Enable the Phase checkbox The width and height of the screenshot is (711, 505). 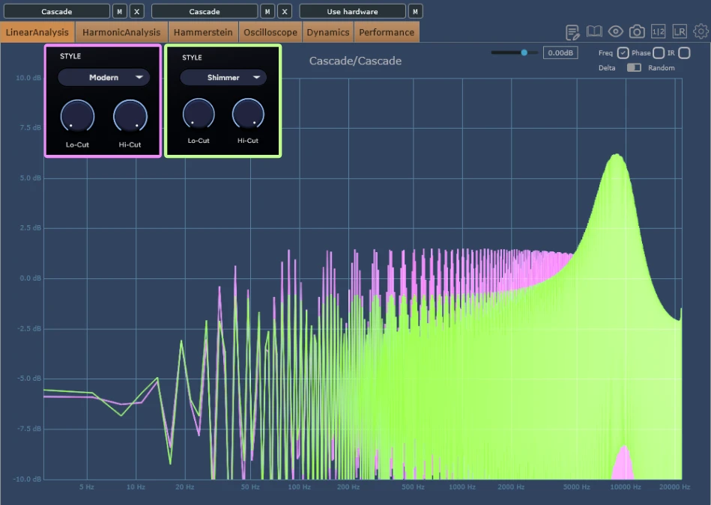click(x=658, y=52)
